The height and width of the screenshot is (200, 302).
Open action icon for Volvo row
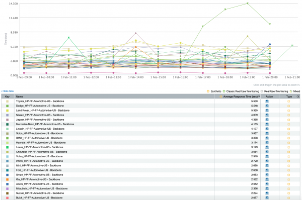pyautogui.click(x=267, y=156)
